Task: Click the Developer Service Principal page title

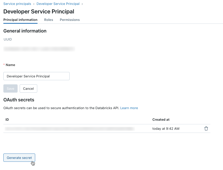Action: coord(39,12)
